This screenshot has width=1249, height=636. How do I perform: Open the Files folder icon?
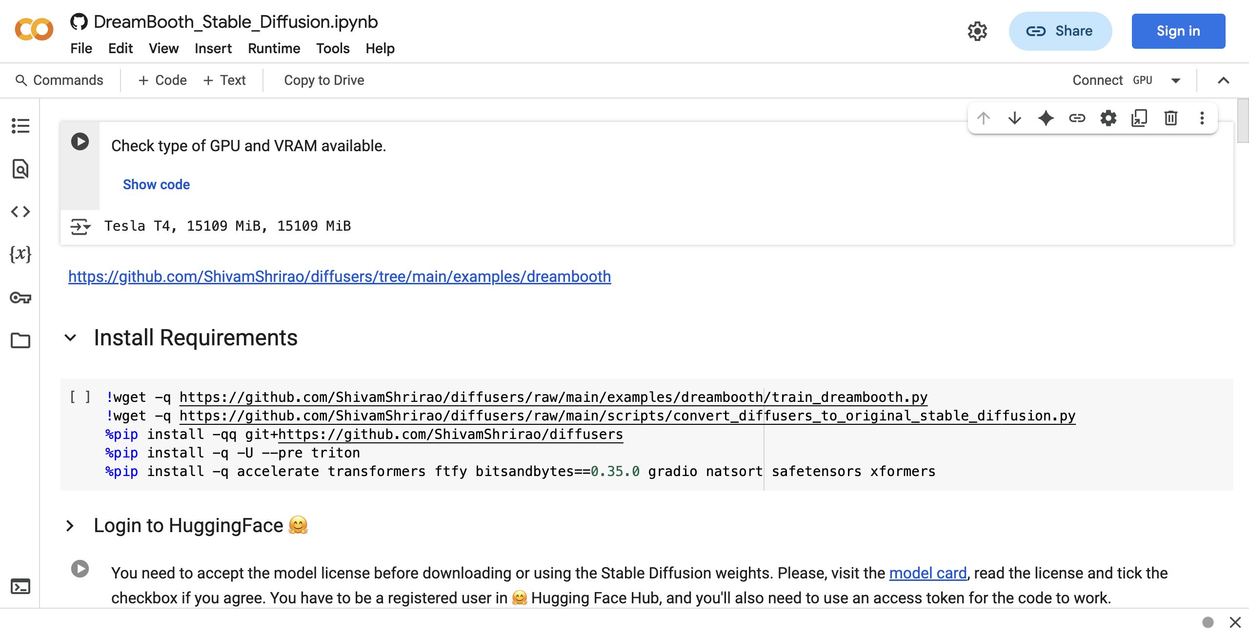tap(20, 340)
